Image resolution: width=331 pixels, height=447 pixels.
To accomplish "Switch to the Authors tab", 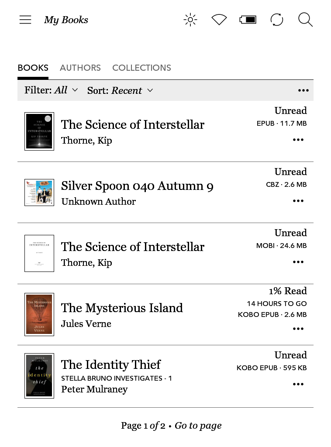I will [80, 68].
